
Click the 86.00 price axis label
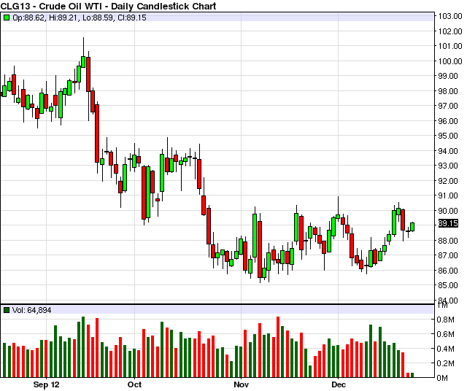pyautogui.click(x=448, y=271)
